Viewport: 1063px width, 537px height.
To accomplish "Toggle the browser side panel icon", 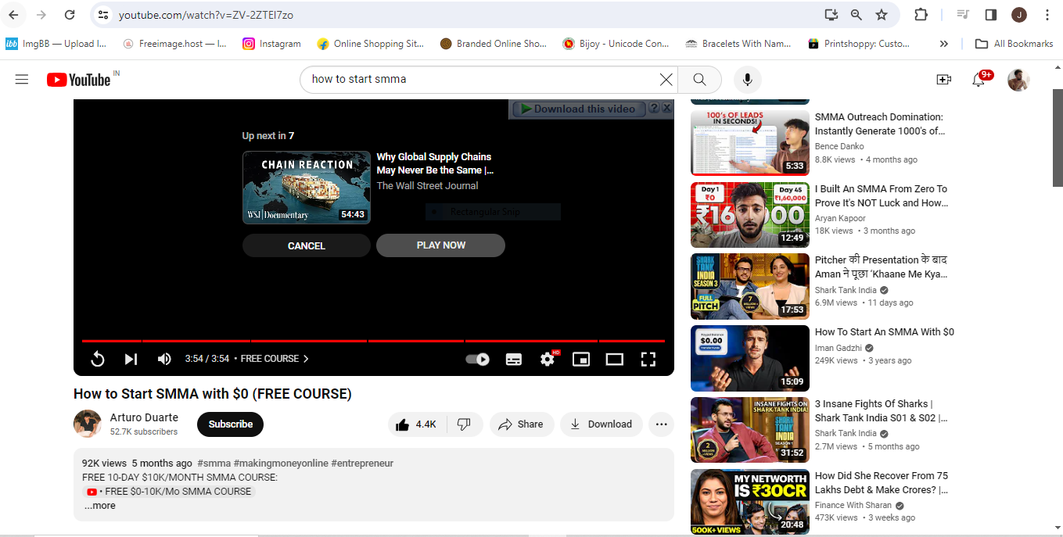I will pos(990,15).
